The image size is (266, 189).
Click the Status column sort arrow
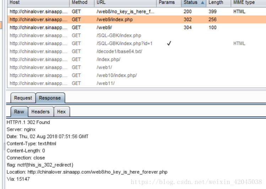[202, 2]
